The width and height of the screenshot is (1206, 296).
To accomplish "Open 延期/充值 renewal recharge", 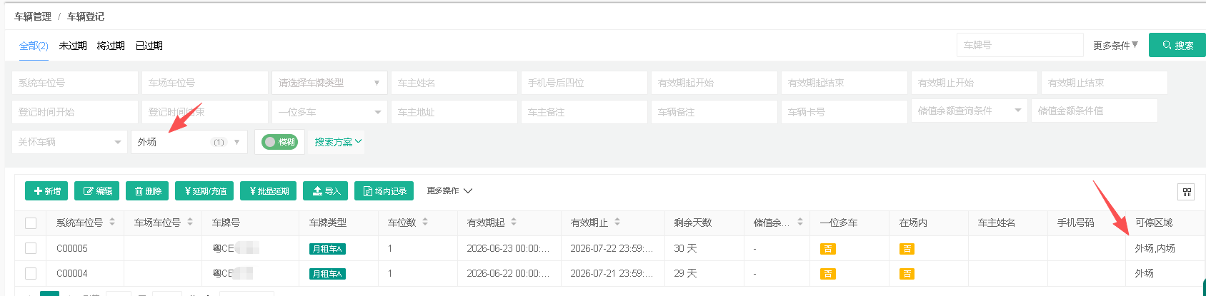I will coord(204,191).
